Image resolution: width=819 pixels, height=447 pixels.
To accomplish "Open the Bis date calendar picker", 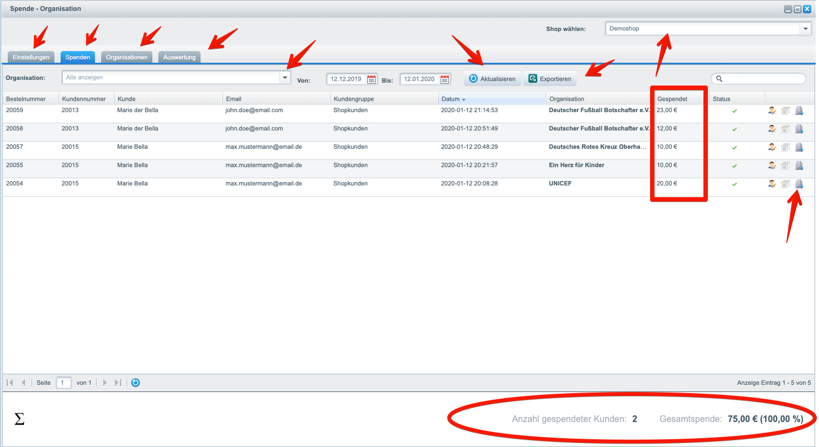I will pos(445,79).
